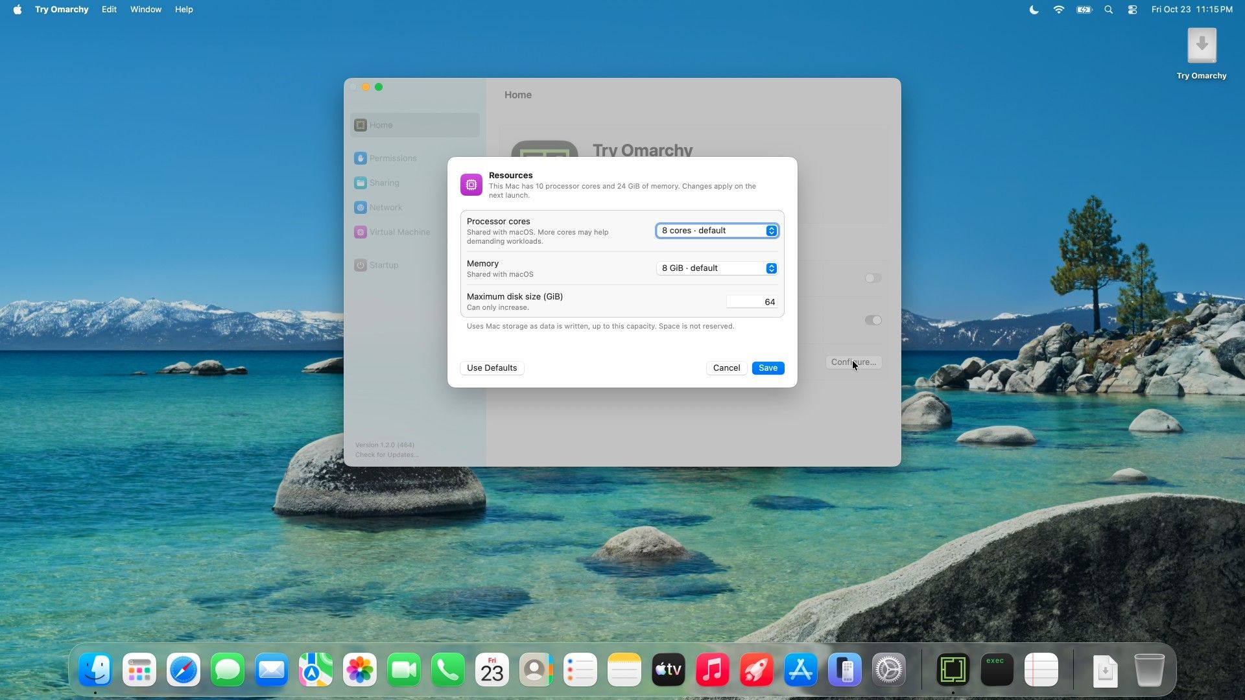Click the Configure button behind dialog
This screenshot has height=700, width=1245.
(853, 362)
